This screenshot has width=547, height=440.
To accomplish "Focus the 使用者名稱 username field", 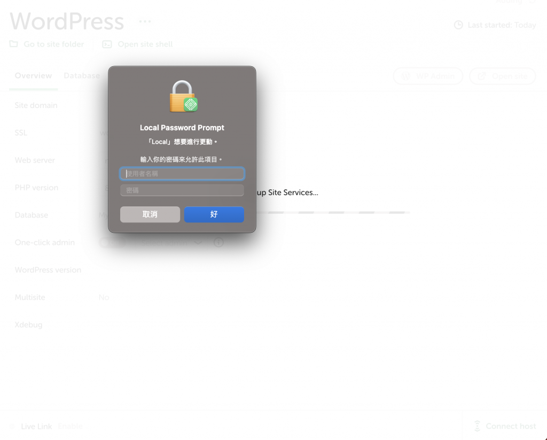I will coord(182,174).
